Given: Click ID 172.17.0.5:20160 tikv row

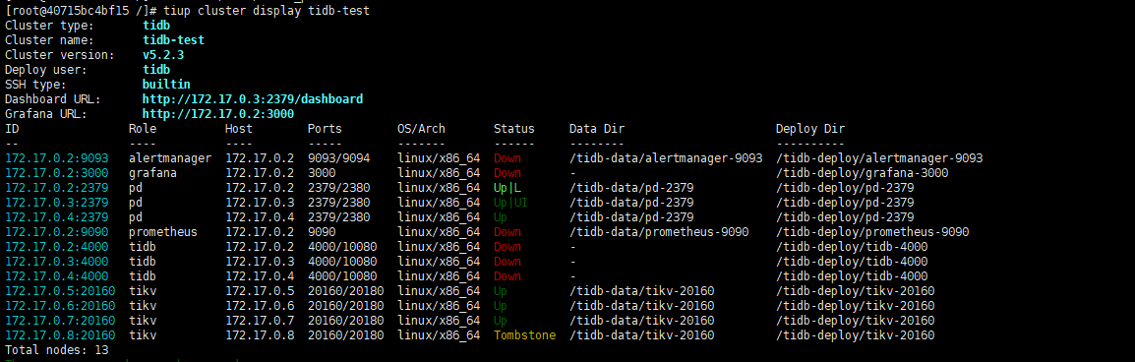Looking at the screenshot, I should click(60, 291).
